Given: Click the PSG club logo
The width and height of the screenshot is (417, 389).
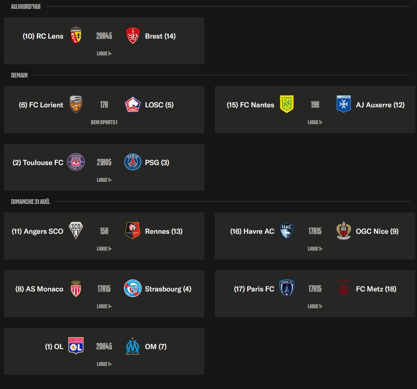Looking at the screenshot, I should [x=132, y=162].
